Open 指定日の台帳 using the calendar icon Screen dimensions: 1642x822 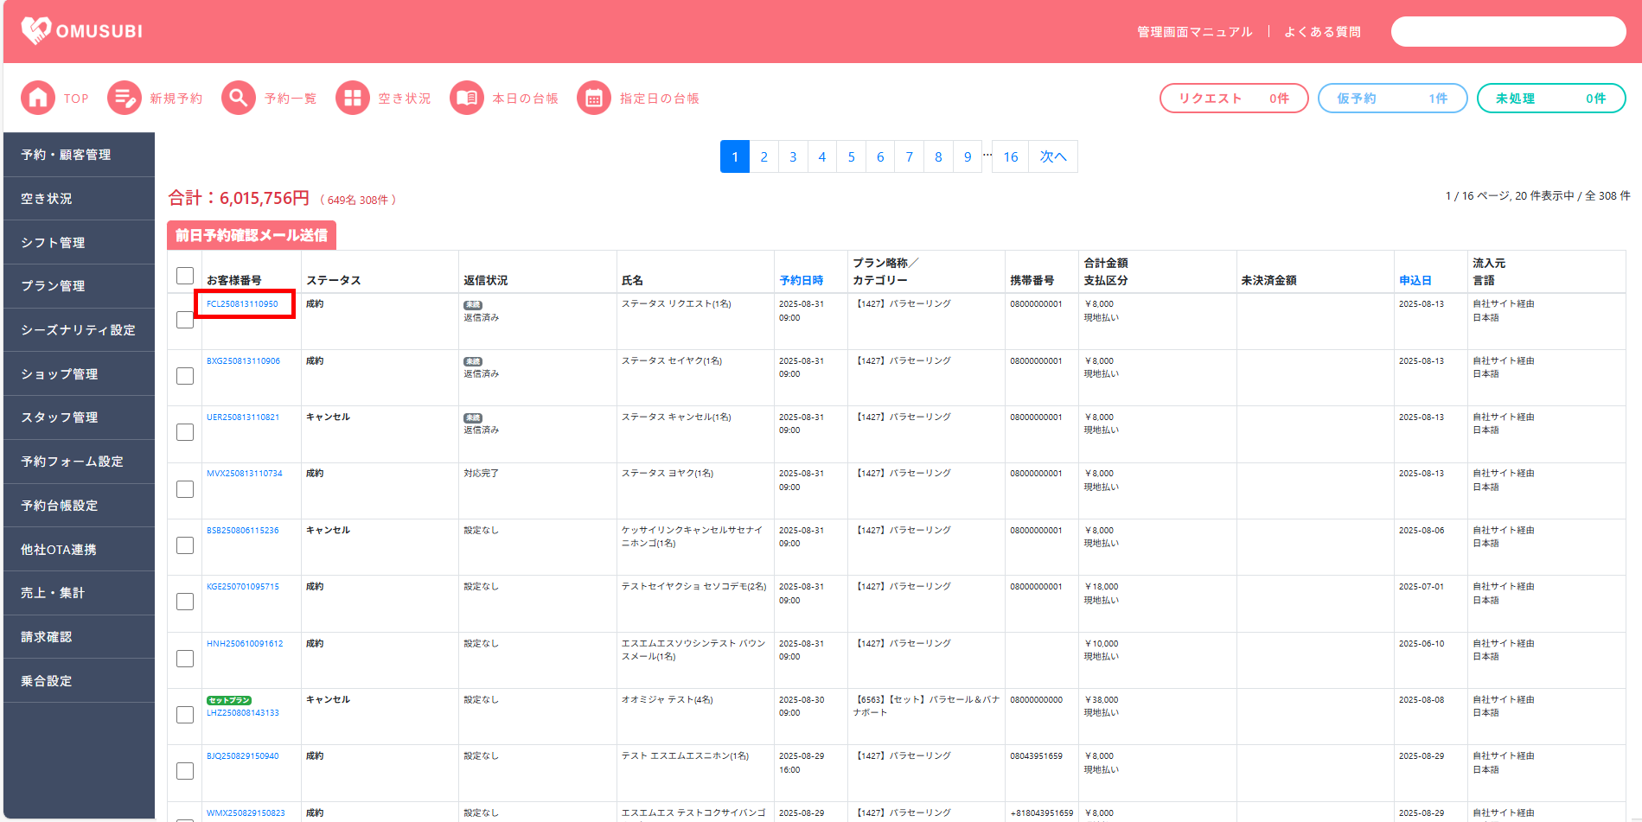[594, 99]
